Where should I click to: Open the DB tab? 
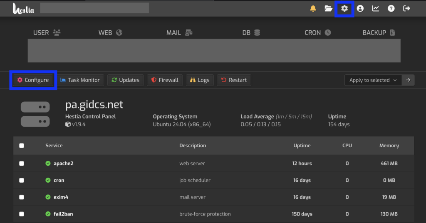251,32
